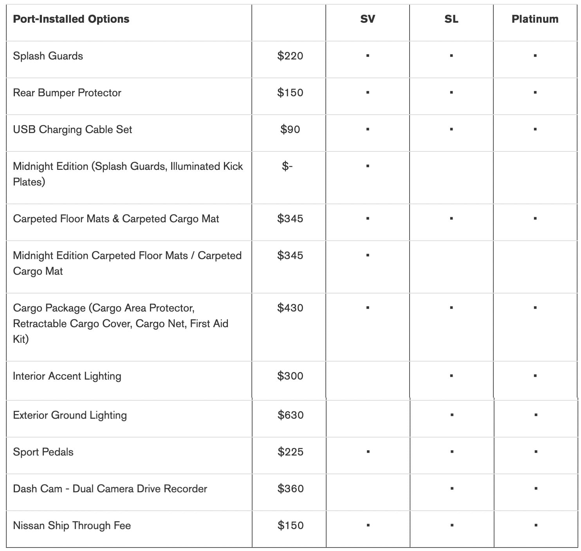Click Rear Bumper Protector text
The image size is (581, 551).
(67, 93)
